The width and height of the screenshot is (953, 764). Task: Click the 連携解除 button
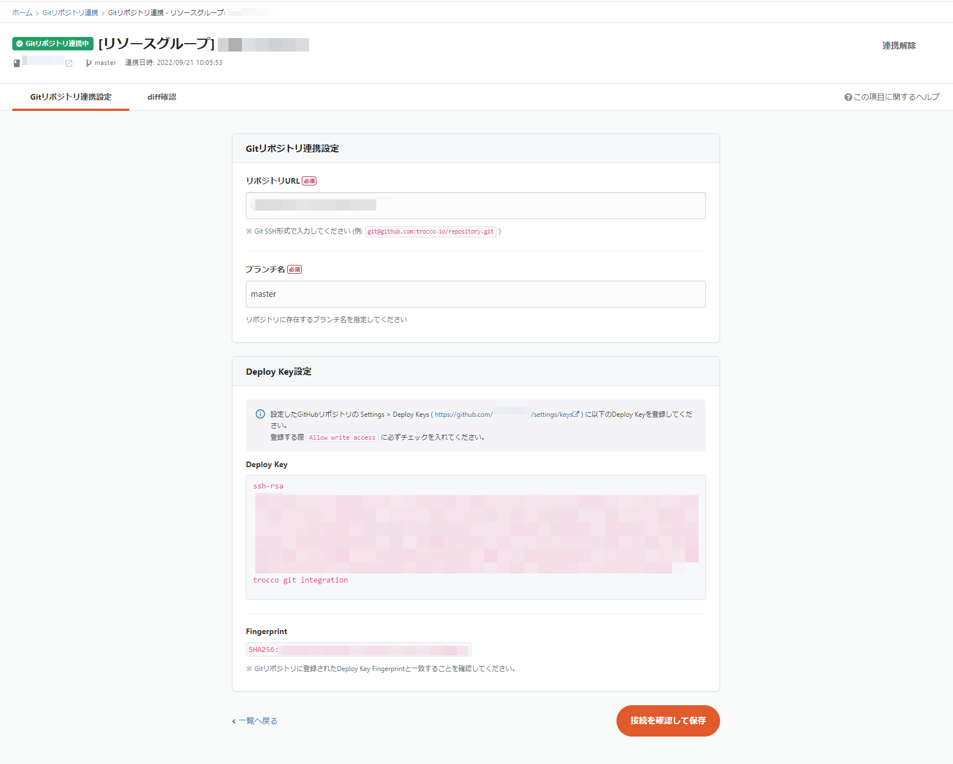pos(899,46)
